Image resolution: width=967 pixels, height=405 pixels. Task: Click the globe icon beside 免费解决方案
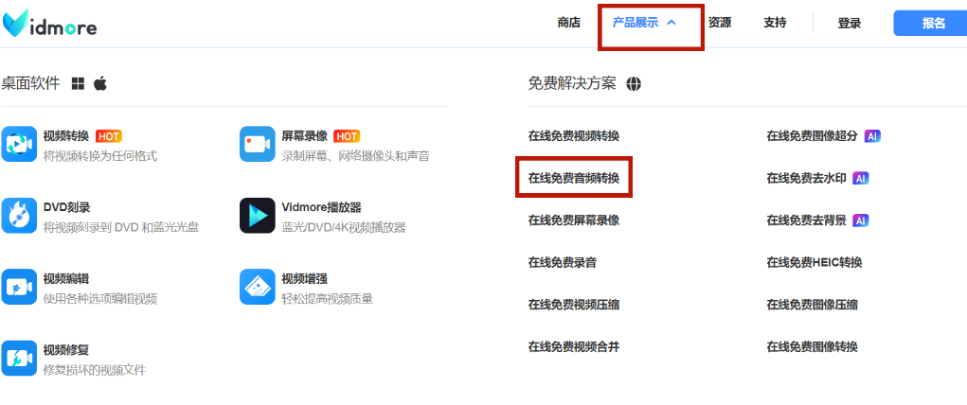click(x=634, y=83)
